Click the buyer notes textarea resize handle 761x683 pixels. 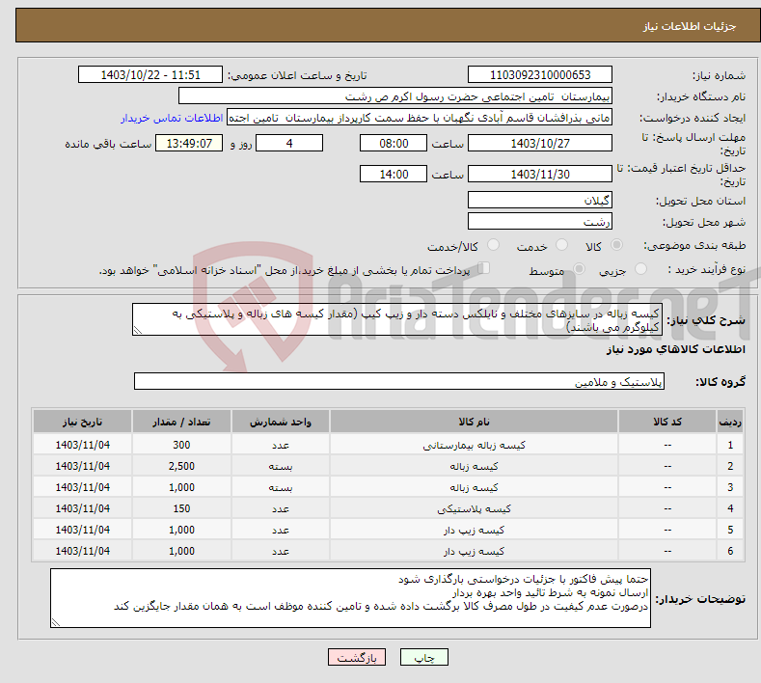(x=56, y=622)
